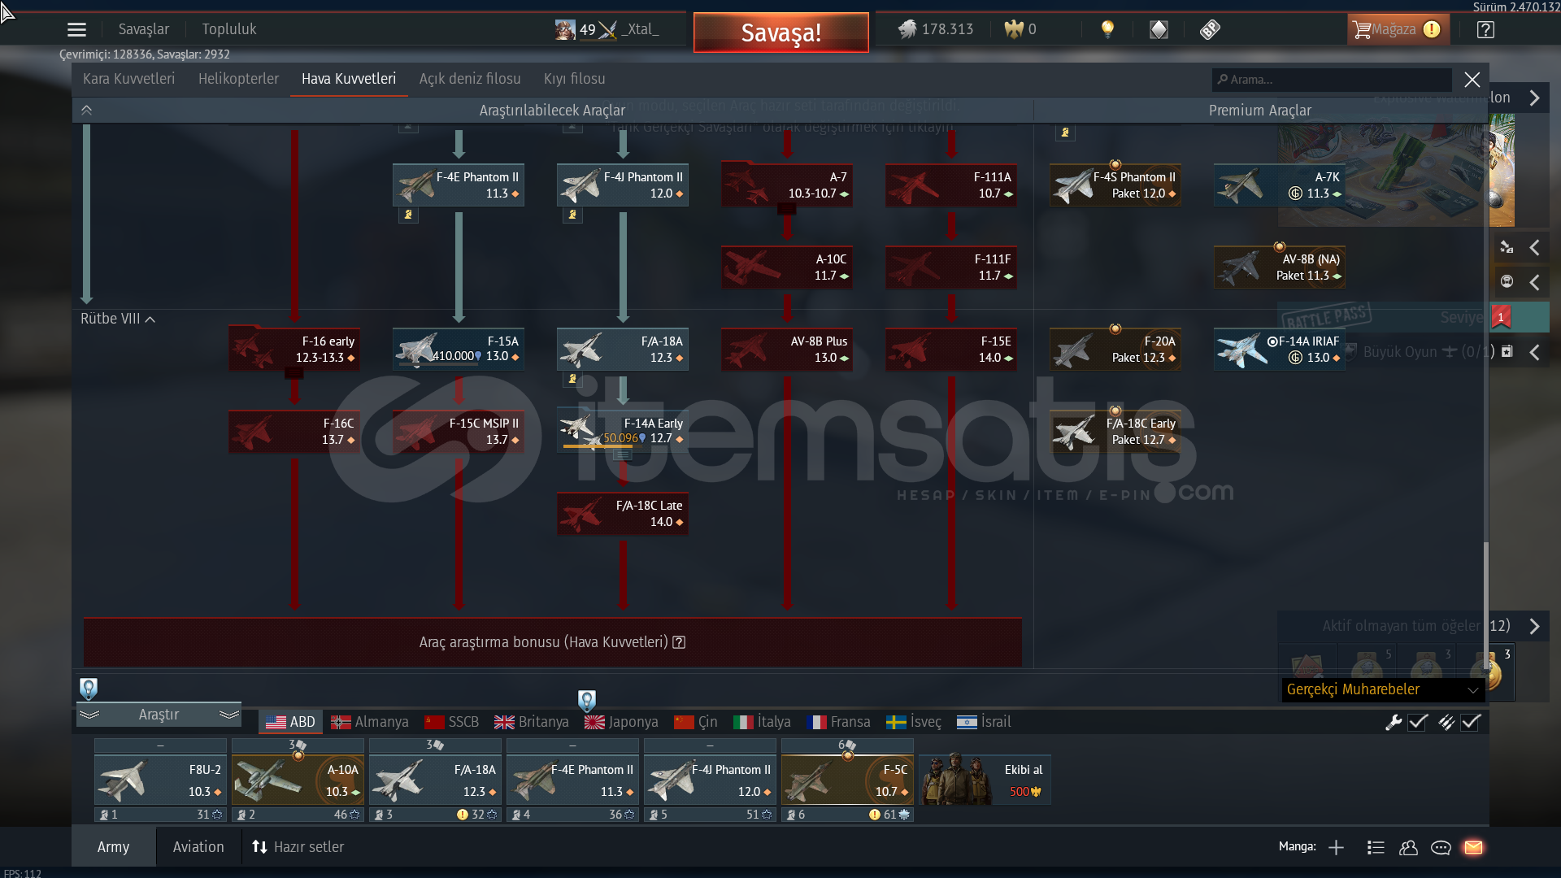The height and width of the screenshot is (878, 1561).
Task: Open player profile avatar _Xtal_
Action: [x=564, y=30]
